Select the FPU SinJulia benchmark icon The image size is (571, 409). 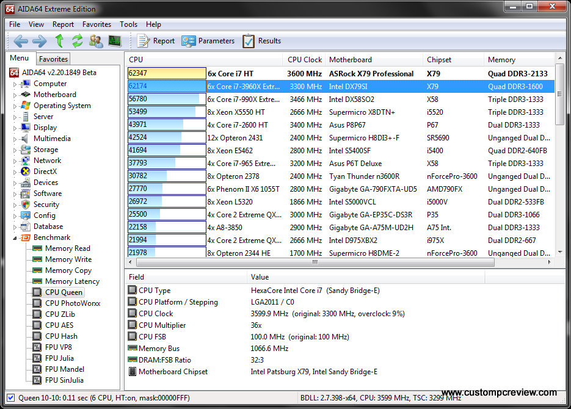37,380
